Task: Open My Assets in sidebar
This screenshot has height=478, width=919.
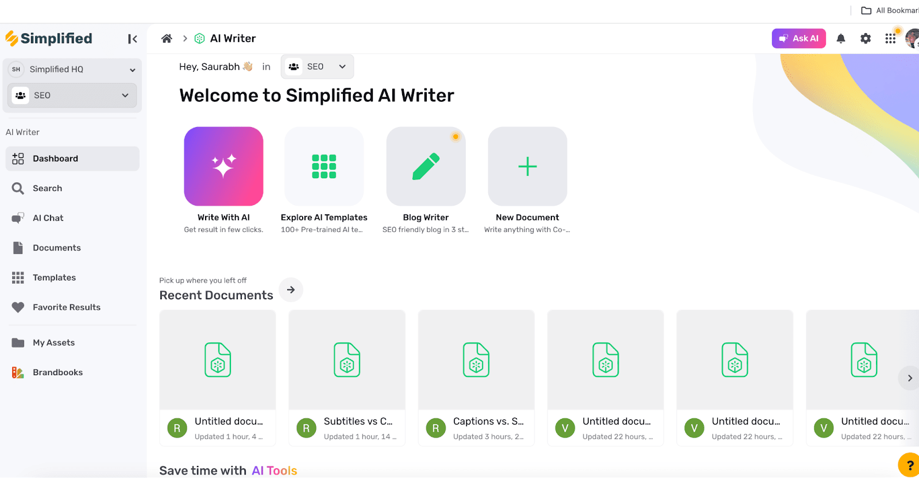Action: [72, 343]
